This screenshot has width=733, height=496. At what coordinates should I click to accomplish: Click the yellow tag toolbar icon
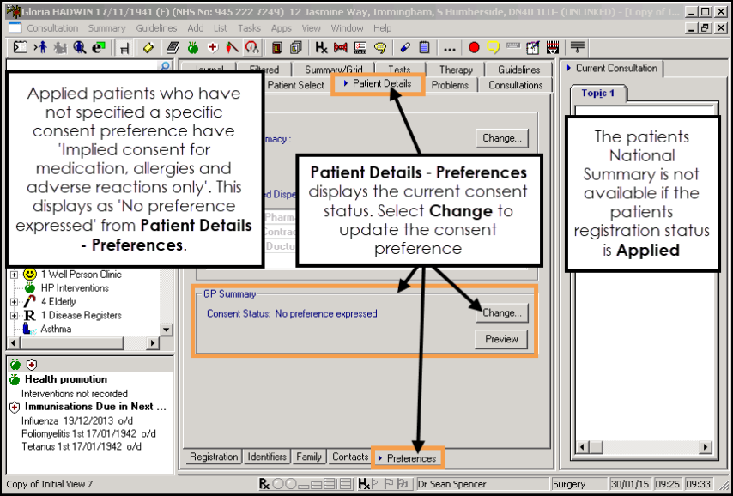(x=148, y=47)
